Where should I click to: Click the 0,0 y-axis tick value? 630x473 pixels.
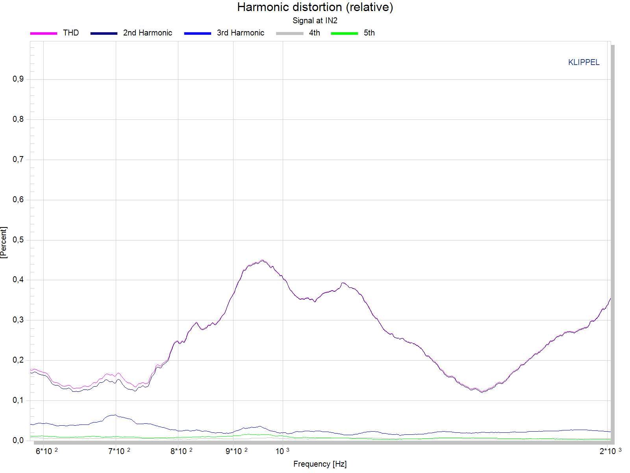coord(18,440)
